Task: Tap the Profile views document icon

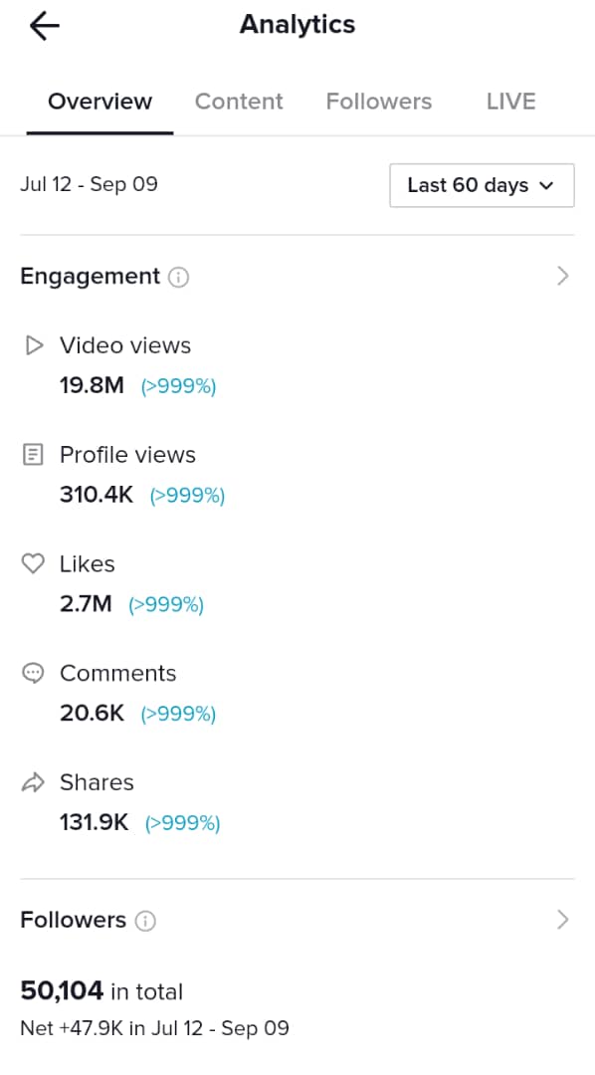Action: pyautogui.click(x=33, y=455)
